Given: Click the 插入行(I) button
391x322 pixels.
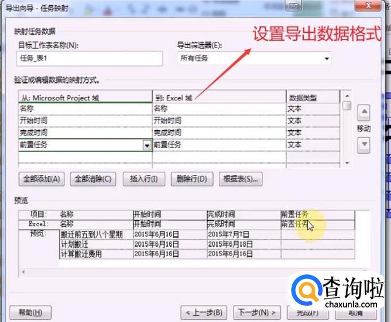Looking at the screenshot, I should click(x=144, y=179).
